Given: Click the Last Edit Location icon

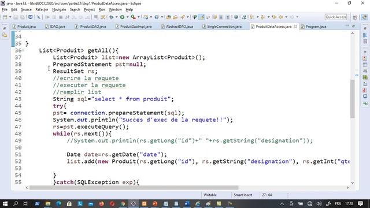Looking at the screenshot, I should [x=274, y=17].
